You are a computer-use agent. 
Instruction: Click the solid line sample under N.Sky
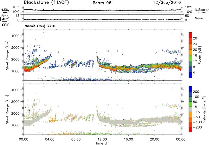click(x=5, y=12)
